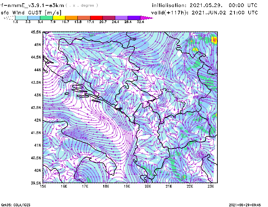Click the 18E longitude label
This screenshot has width=268, height=207.
[106, 186]
